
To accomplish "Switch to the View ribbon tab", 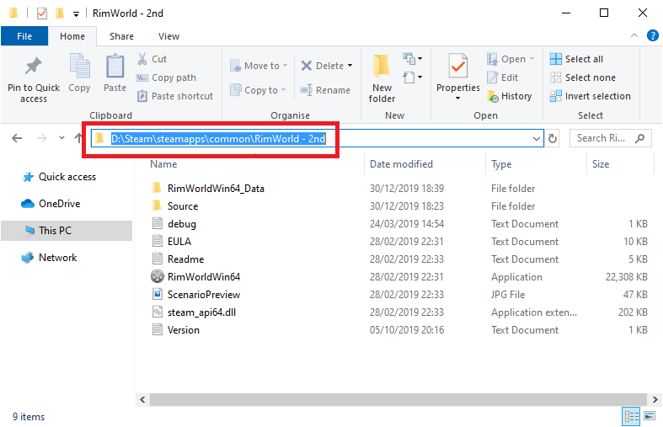I will click(x=168, y=36).
